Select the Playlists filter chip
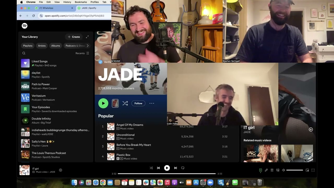334x188 pixels. point(28,46)
